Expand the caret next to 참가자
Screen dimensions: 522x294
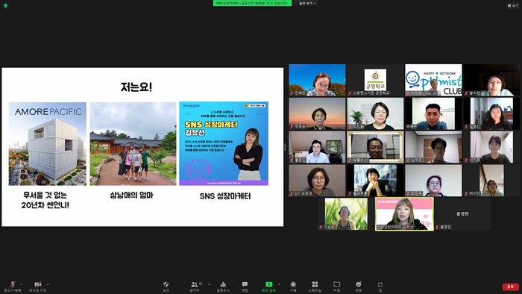209,284
